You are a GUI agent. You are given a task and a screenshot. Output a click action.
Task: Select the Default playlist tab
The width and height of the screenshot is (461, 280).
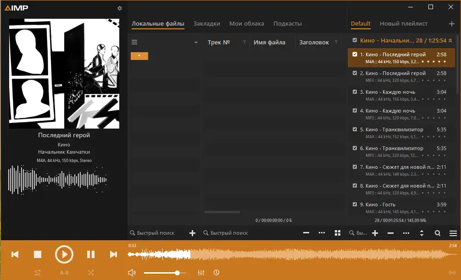[361, 24]
